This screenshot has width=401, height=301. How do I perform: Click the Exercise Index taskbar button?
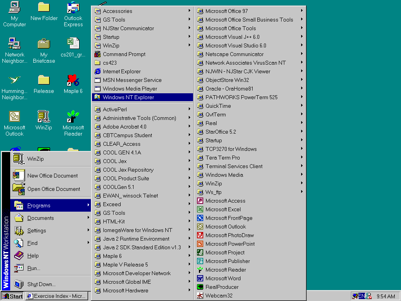(x=57, y=296)
